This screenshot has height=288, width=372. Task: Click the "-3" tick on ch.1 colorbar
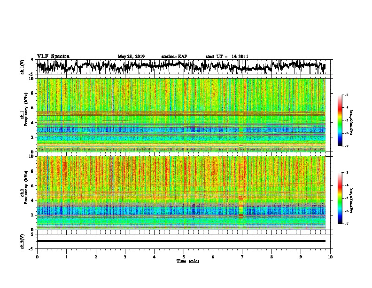(x=347, y=95)
